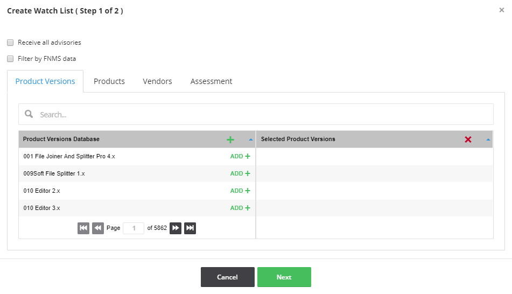Add 010 Editor 3.x to selection
Screen dimensions: 512x294
point(240,208)
